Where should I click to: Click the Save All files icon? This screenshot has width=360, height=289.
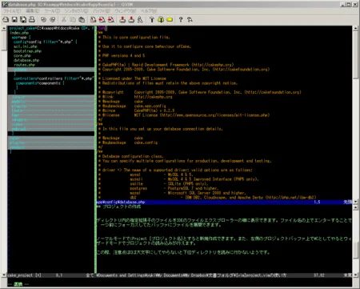pos(23,19)
